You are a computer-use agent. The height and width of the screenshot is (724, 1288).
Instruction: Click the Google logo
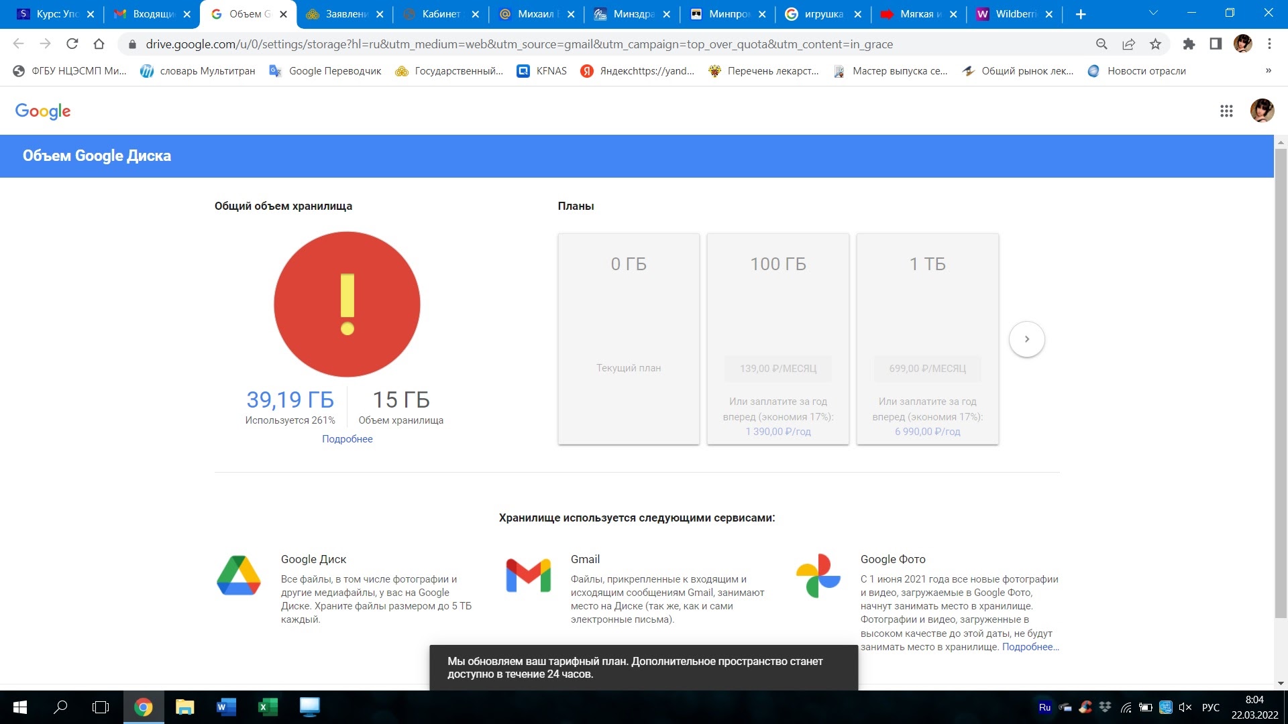(43, 111)
